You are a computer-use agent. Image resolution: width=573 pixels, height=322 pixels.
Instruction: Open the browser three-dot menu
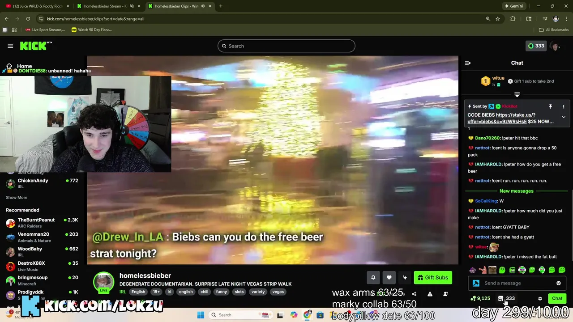tap(567, 19)
